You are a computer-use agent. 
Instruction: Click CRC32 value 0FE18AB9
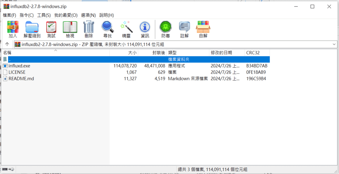256,72
